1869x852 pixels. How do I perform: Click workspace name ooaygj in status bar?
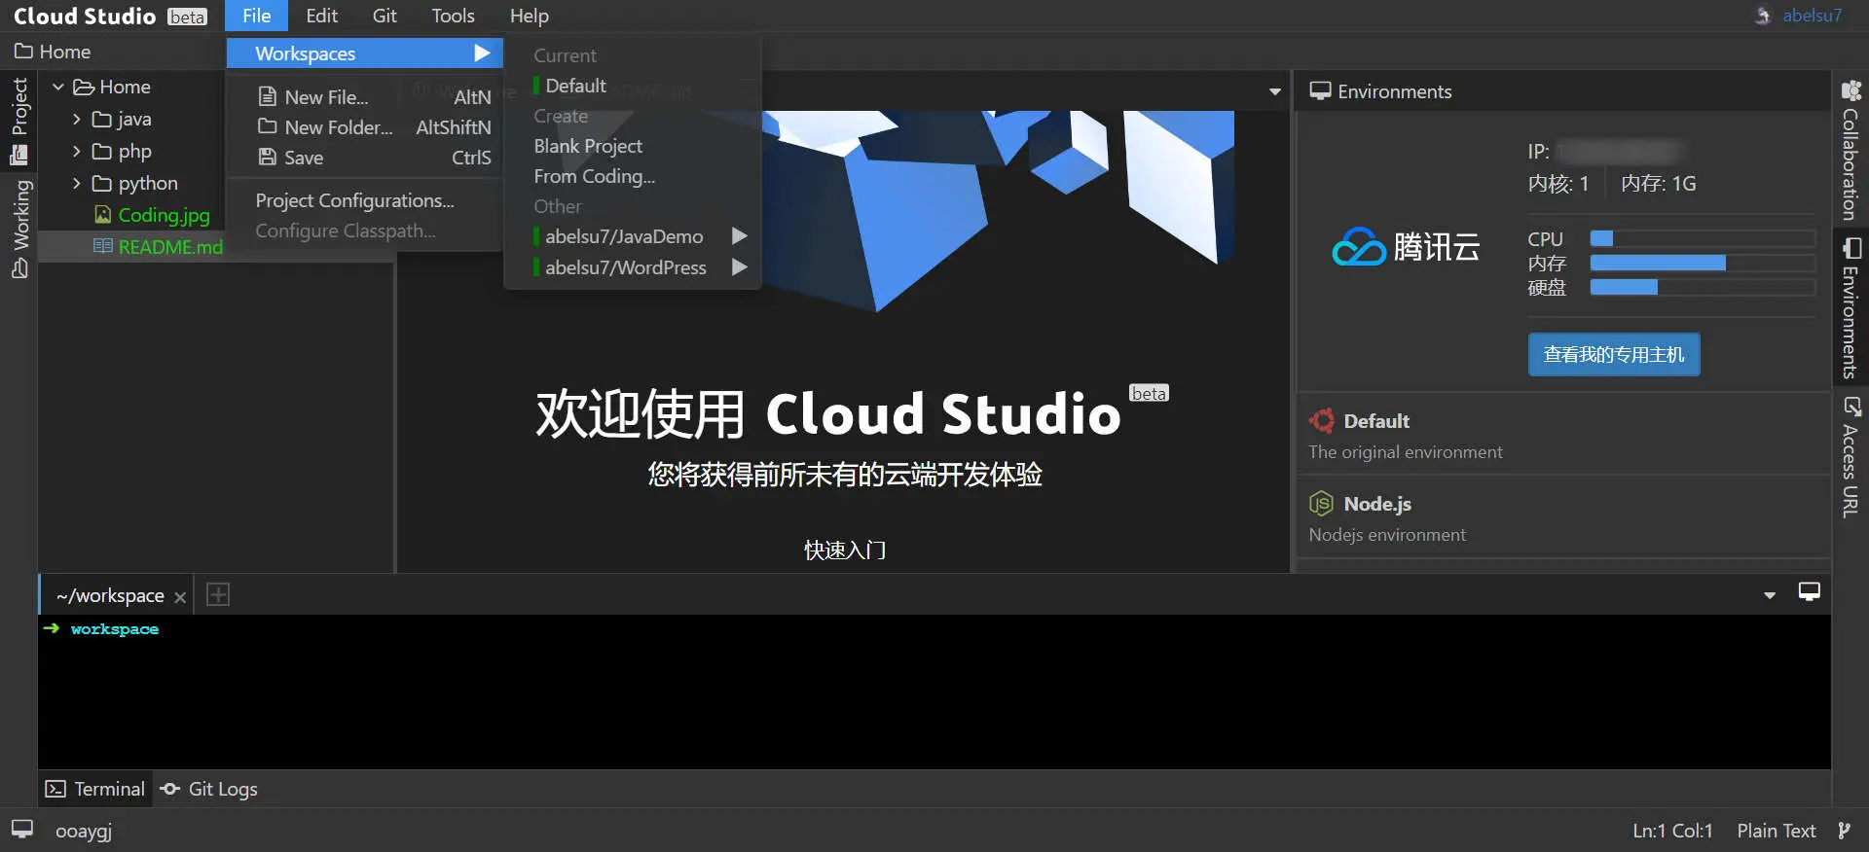84,831
